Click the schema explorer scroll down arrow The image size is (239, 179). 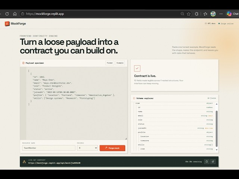point(217,150)
